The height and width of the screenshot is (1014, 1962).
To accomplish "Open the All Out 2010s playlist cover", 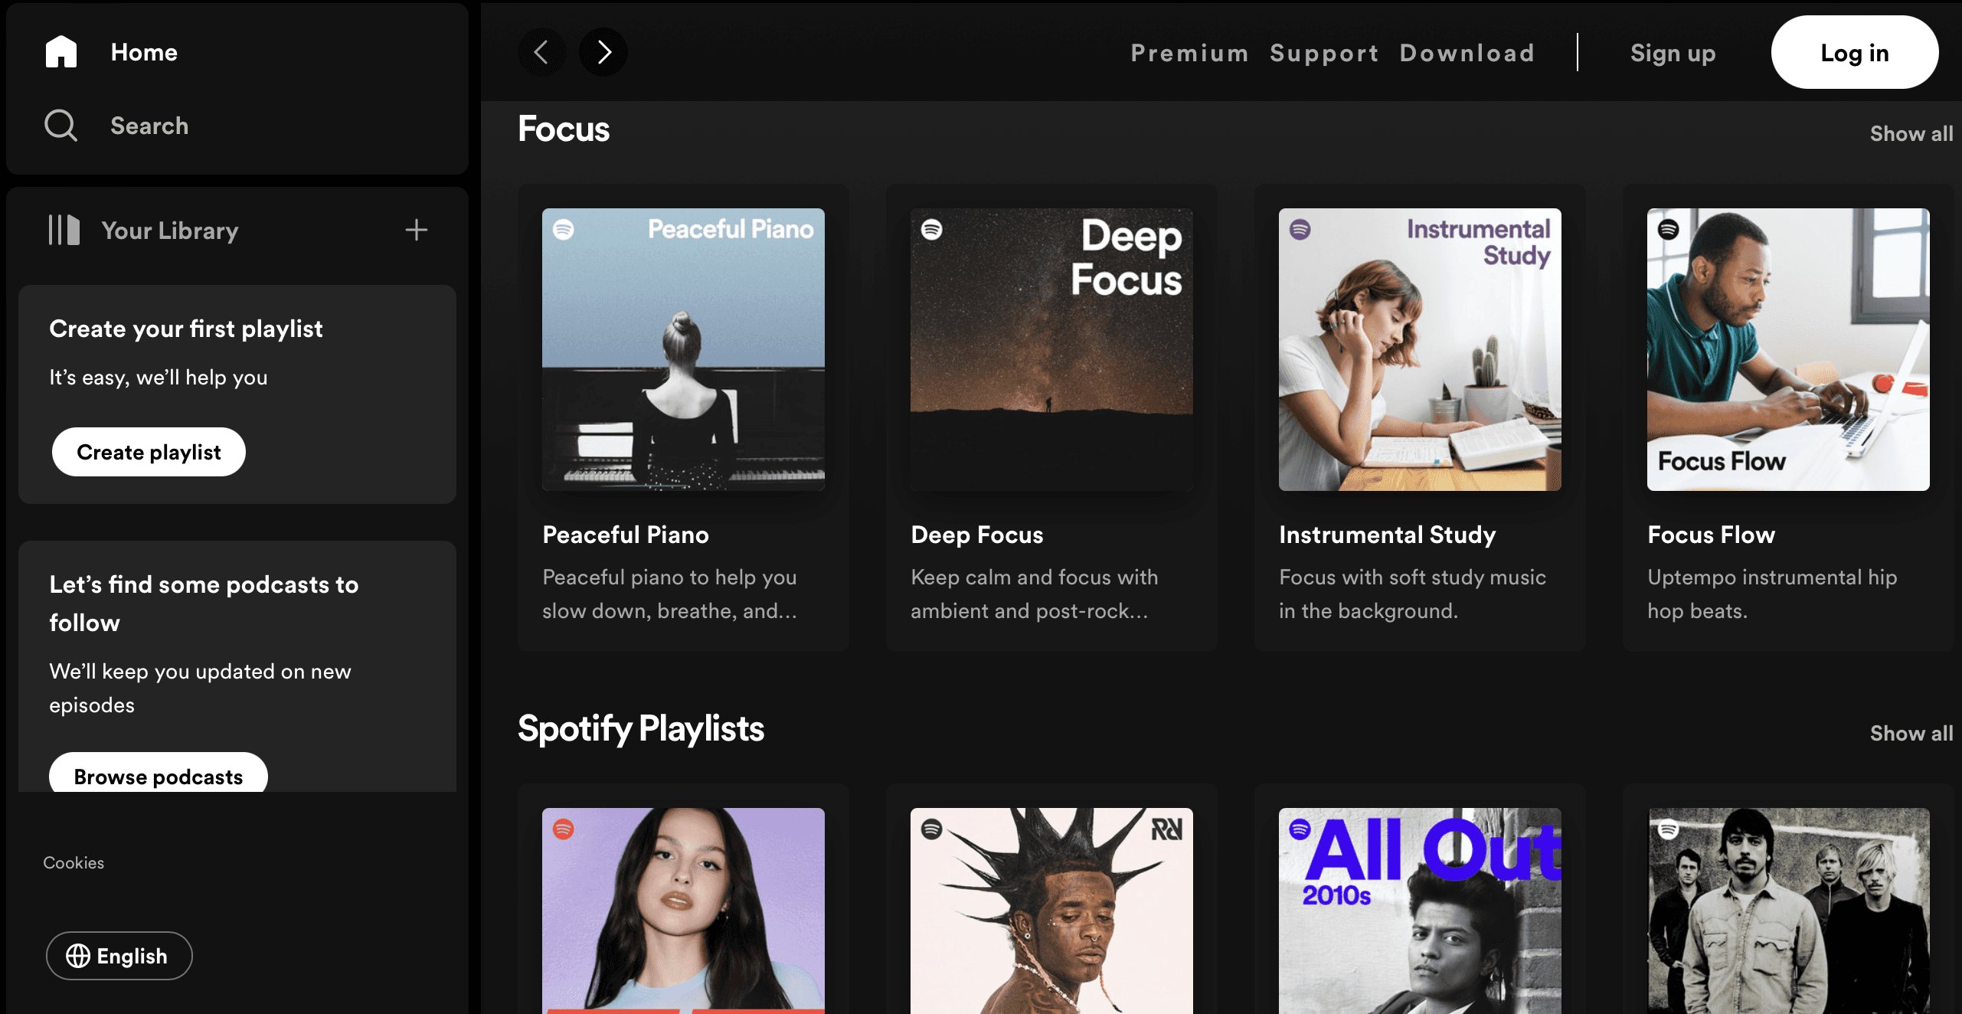I will point(1420,911).
